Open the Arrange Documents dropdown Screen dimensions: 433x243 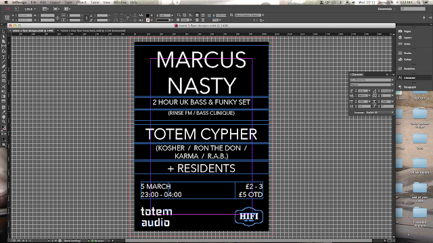tap(67, 9)
